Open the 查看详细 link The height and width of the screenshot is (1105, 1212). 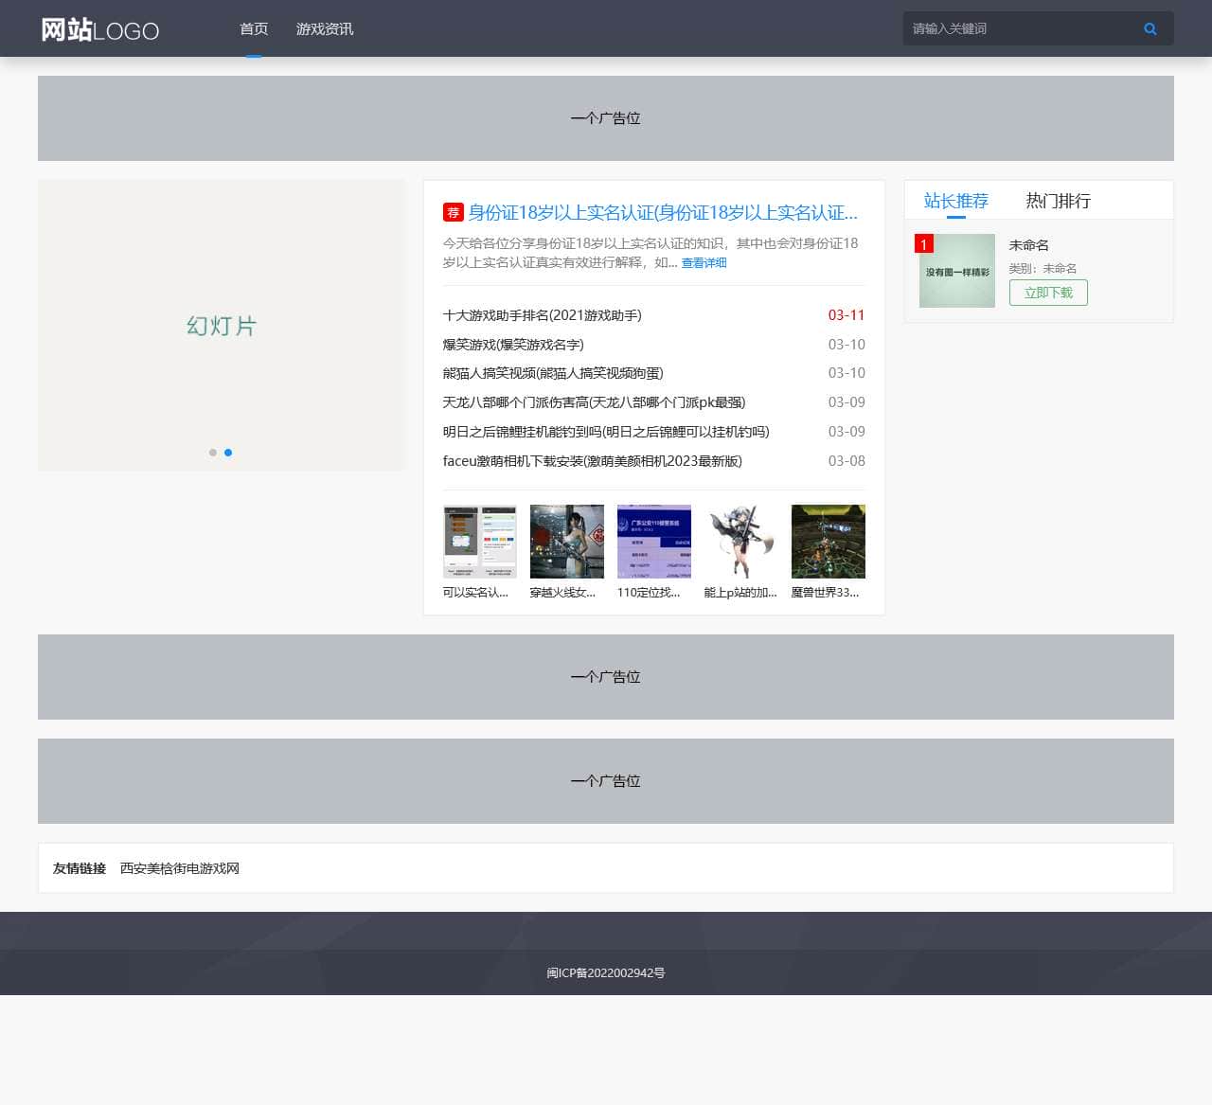pos(703,262)
